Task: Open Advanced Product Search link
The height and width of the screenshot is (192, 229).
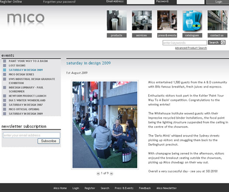Action: coord(191,48)
